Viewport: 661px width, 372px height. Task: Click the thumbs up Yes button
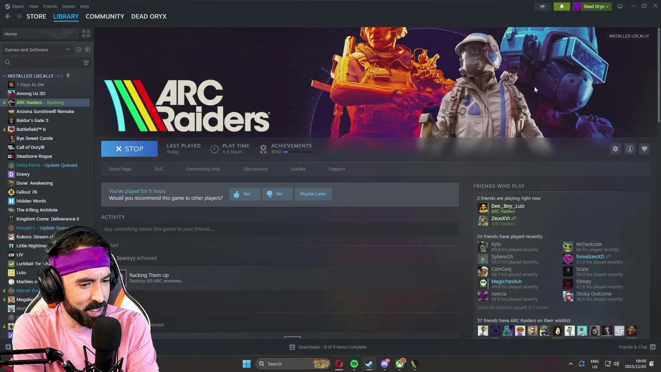point(244,194)
